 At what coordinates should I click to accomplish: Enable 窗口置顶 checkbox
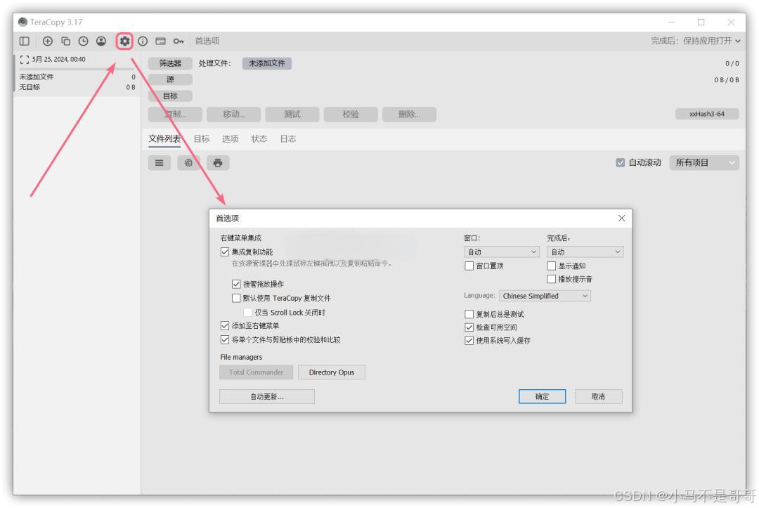click(x=469, y=266)
